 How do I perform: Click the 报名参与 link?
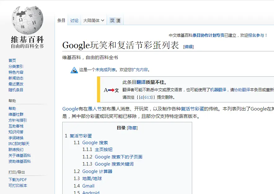coord(256,35)
